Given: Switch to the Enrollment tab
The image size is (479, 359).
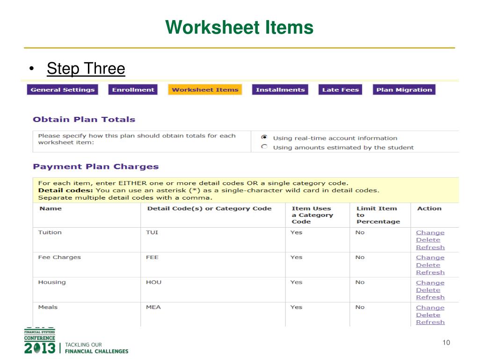Looking at the screenshot, I should pyautogui.click(x=133, y=89).
